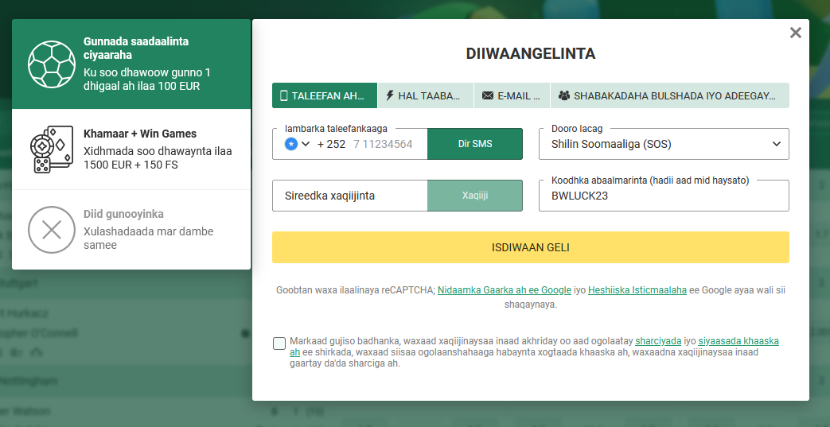The height and width of the screenshot is (427, 830).
Task: Click the social networks people icon
Action: [x=564, y=95]
